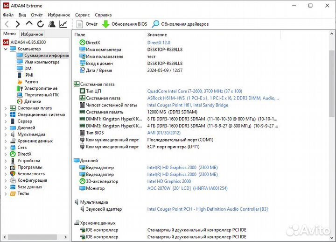Expand the Сервер tree node
Screen dimensions: 336x242
[x=6, y=121]
